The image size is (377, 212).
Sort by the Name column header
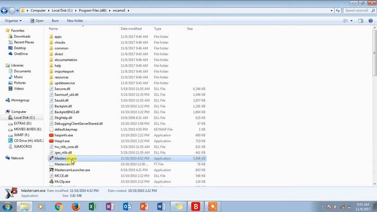pyautogui.click(x=54, y=29)
